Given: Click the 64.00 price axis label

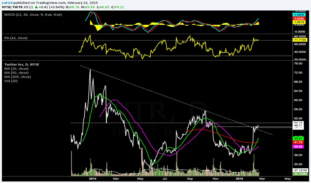Looking at the screenshot, I should pyautogui.click(x=298, y=91).
